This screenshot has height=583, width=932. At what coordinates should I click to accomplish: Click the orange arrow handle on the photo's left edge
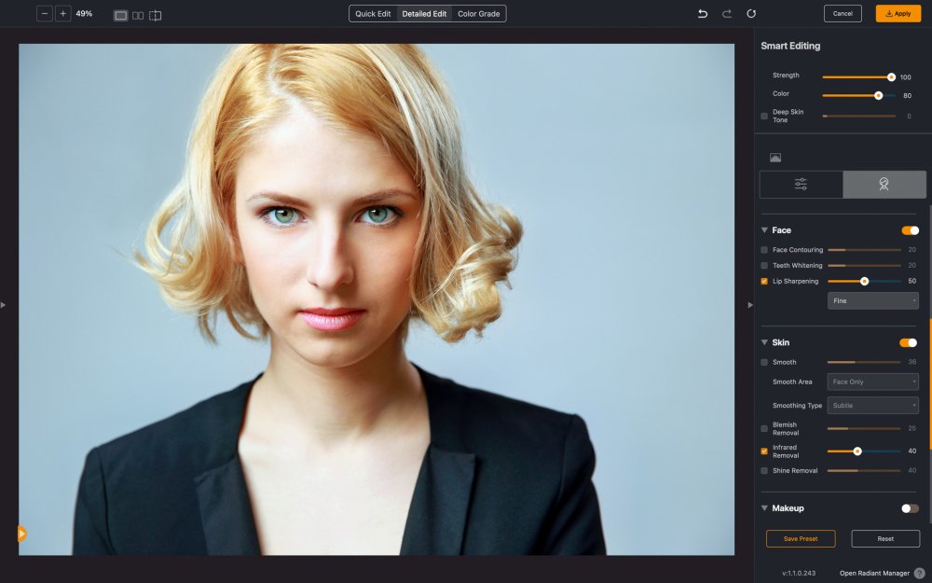tap(22, 534)
